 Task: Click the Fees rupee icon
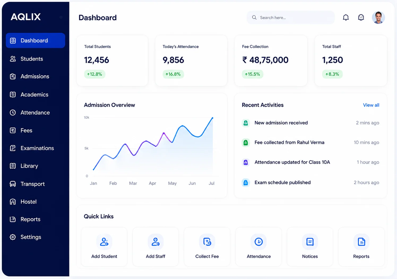tap(13, 130)
